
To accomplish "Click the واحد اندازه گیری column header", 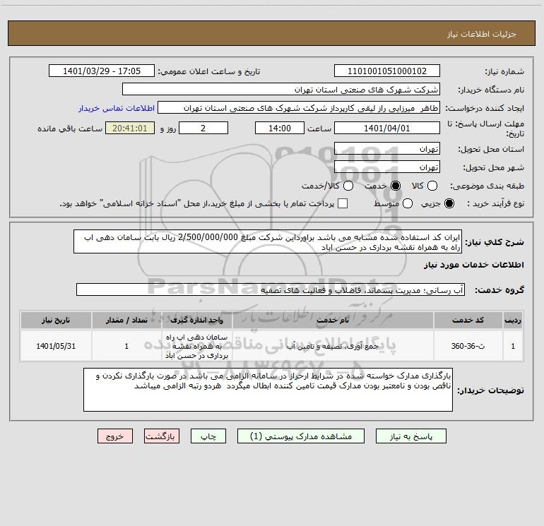I will 196,320.
